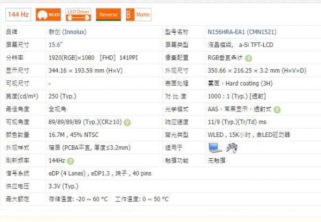Click the 刷新频率 row label

(x=18, y=160)
